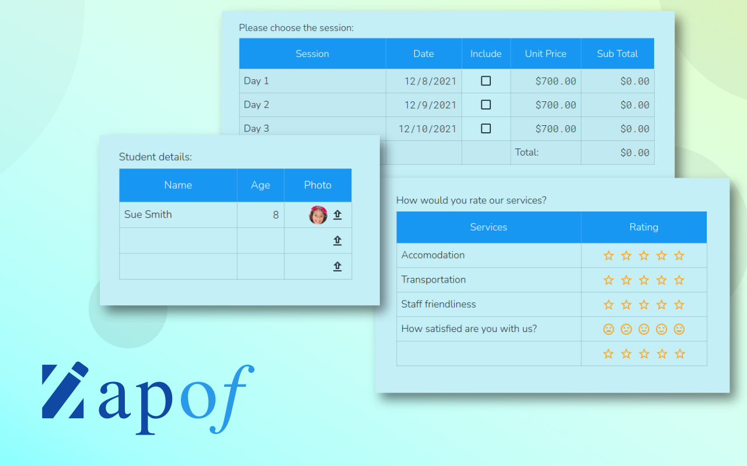The height and width of the screenshot is (466, 747).
Task: Select the Day 1 session cell
Action: pyautogui.click(x=312, y=81)
